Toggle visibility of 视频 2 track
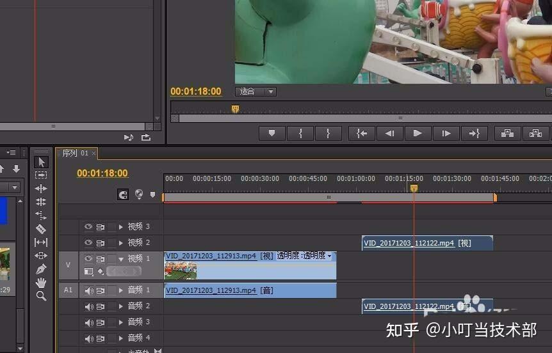The height and width of the screenshot is (353, 552). 88,242
